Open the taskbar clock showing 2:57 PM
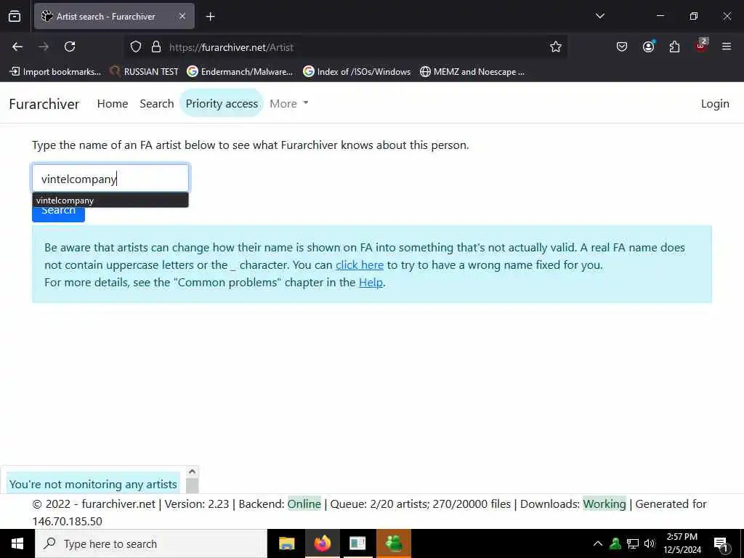The image size is (744, 558). [682, 543]
